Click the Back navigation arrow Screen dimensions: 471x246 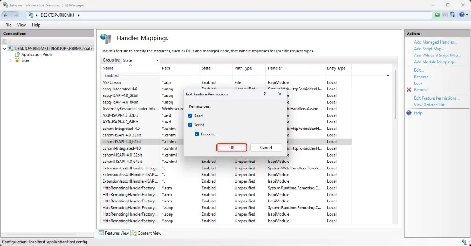tap(6, 15)
